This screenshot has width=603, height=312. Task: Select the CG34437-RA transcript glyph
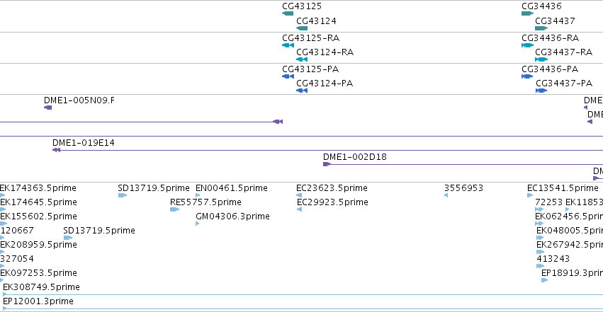pyautogui.click(x=541, y=59)
